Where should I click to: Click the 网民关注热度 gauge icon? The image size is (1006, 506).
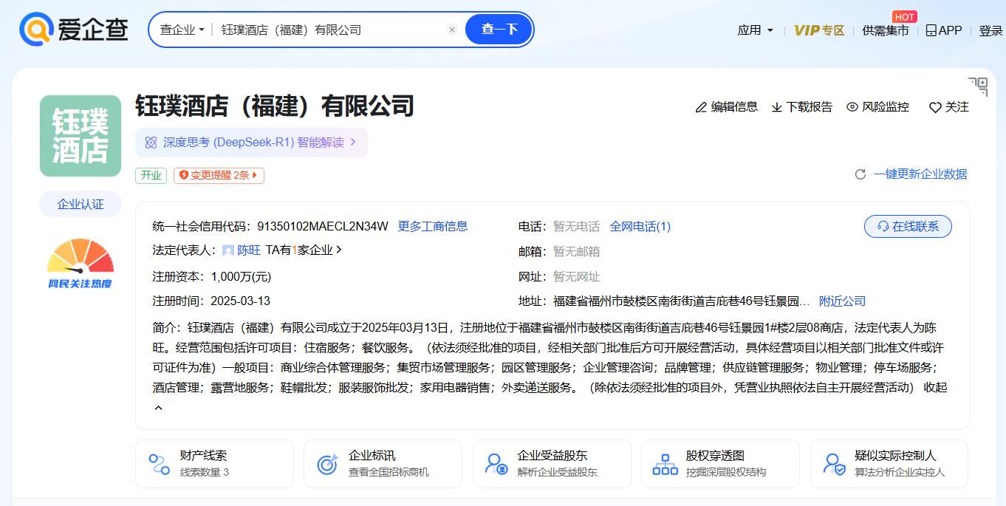(x=81, y=263)
